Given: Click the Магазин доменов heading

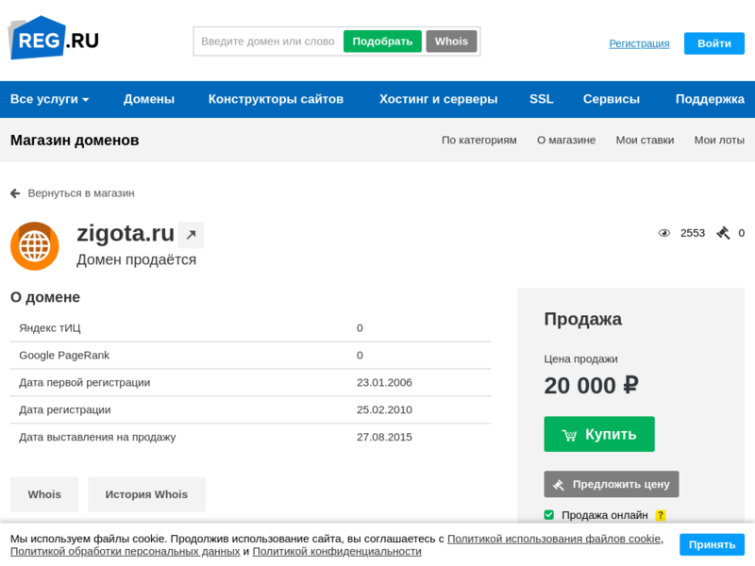Looking at the screenshot, I should 75,141.
